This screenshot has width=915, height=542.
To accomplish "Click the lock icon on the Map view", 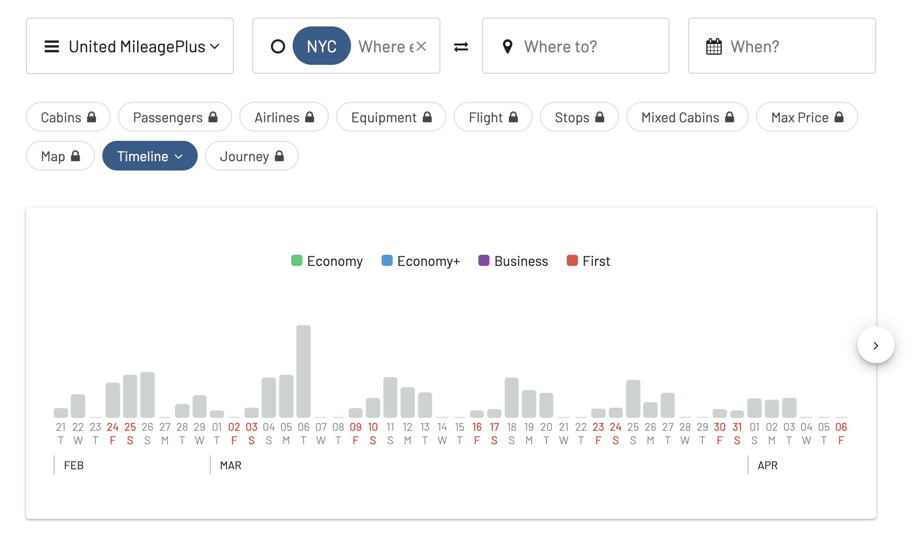I will (x=75, y=156).
